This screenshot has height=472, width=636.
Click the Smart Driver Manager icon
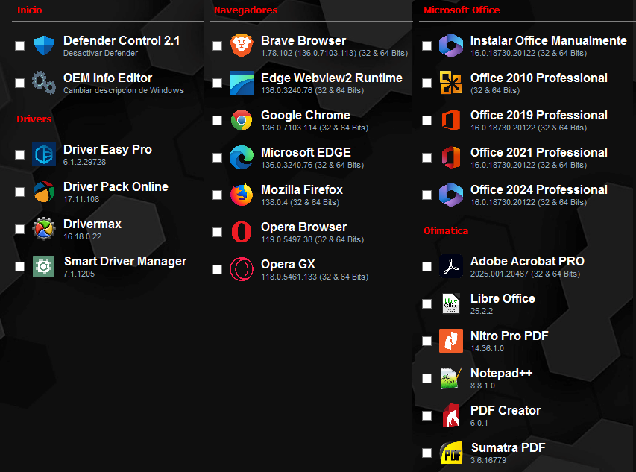44,266
